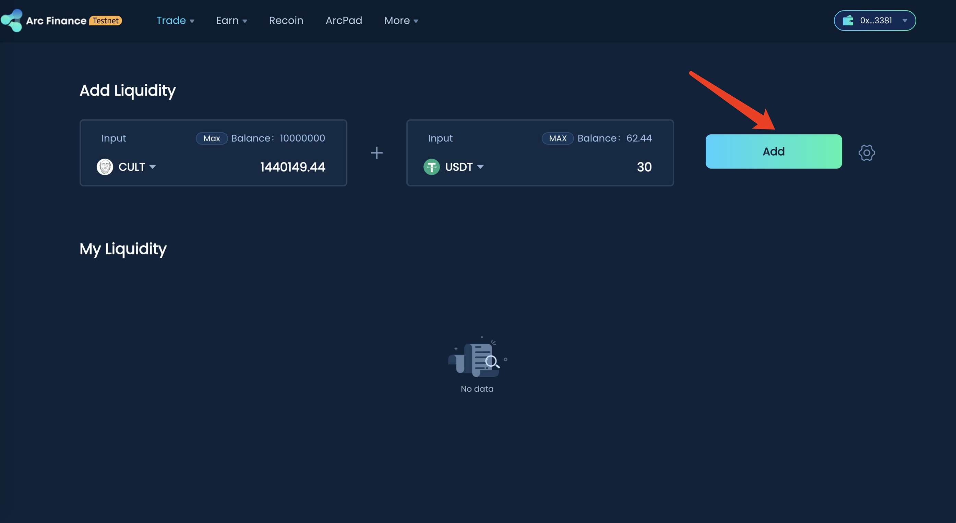Expand the USDT token selector dropdown

(480, 167)
